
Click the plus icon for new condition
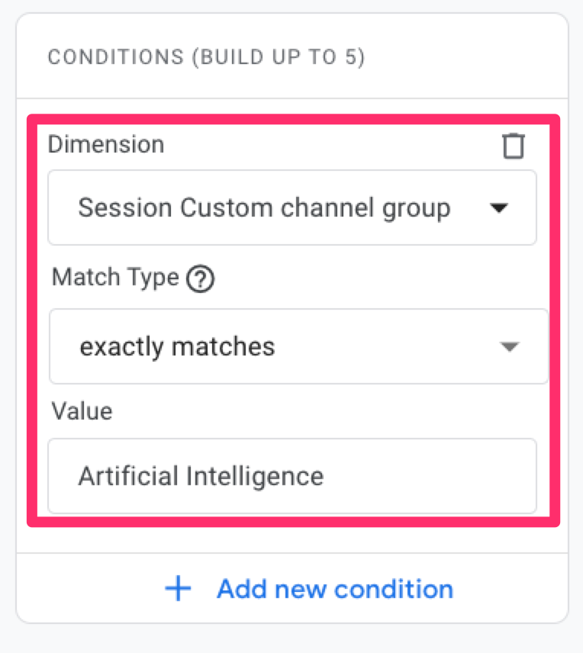(178, 589)
